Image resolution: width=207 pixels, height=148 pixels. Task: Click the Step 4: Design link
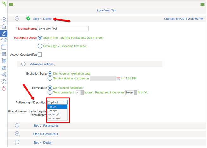click(43, 143)
